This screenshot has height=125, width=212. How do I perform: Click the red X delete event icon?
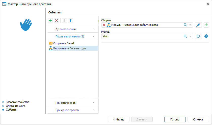pos(57,20)
